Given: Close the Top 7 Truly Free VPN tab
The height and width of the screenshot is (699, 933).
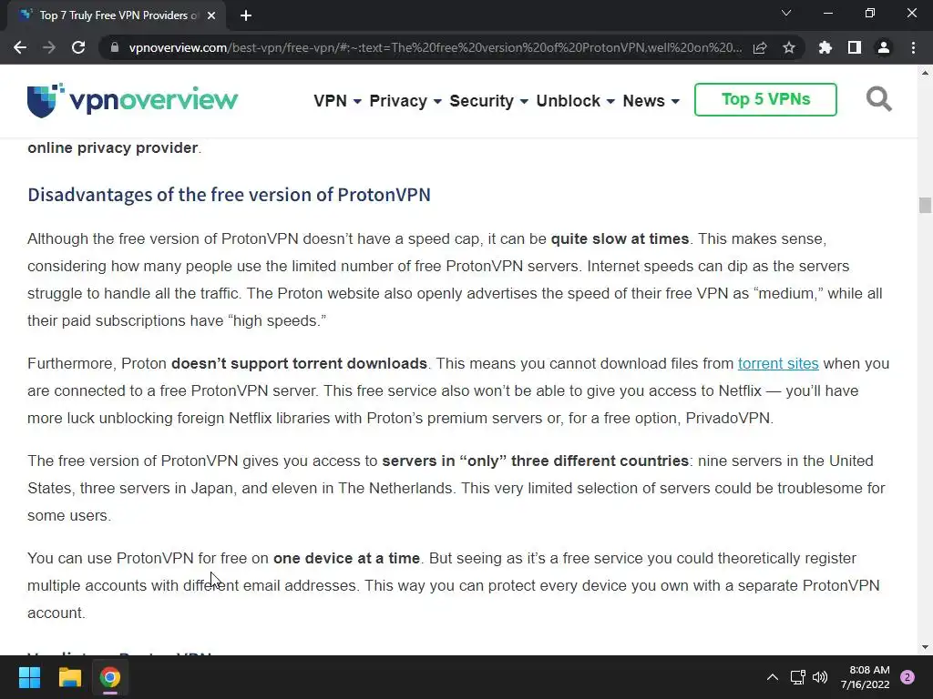Looking at the screenshot, I should click(211, 15).
